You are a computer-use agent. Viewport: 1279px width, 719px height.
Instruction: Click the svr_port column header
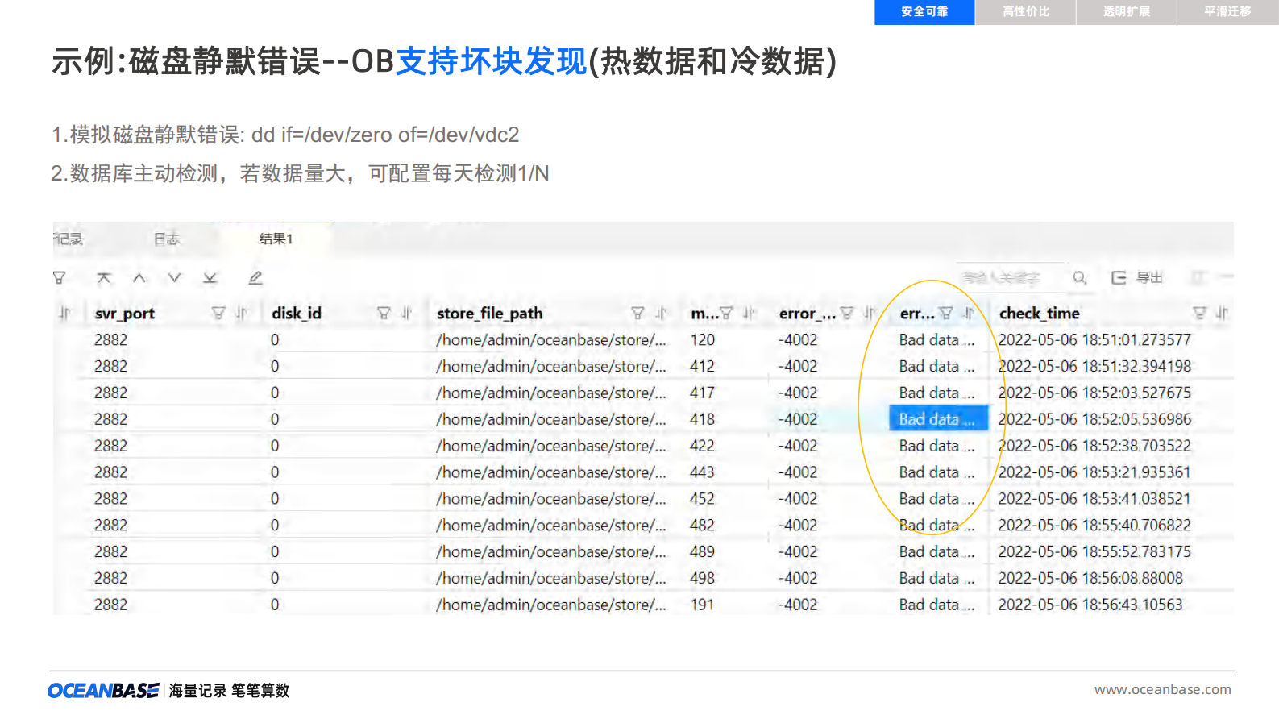pyautogui.click(x=124, y=314)
